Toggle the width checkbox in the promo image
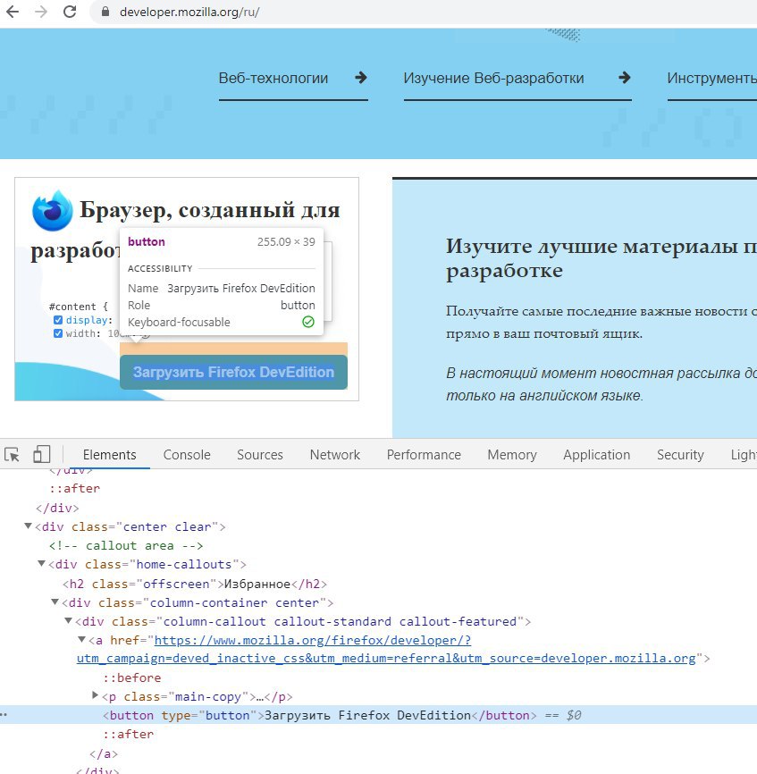Screen dimensions: 757x774 pyautogui.click(x=58, y=333)
